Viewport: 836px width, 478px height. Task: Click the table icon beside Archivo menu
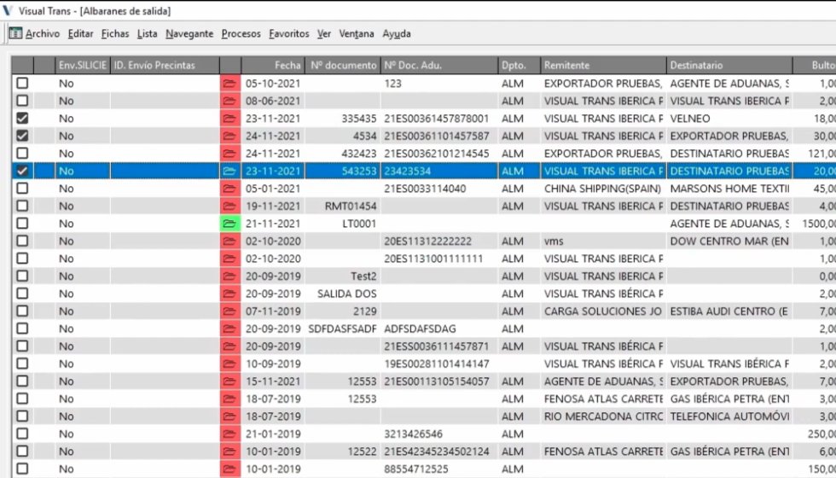[x=15, y=33]
